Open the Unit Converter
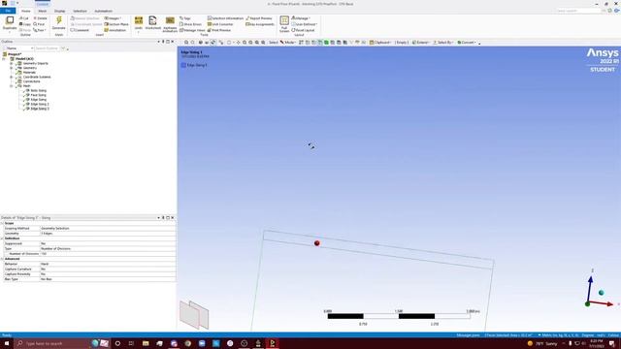The image size is (621, 349). [220, 24]
